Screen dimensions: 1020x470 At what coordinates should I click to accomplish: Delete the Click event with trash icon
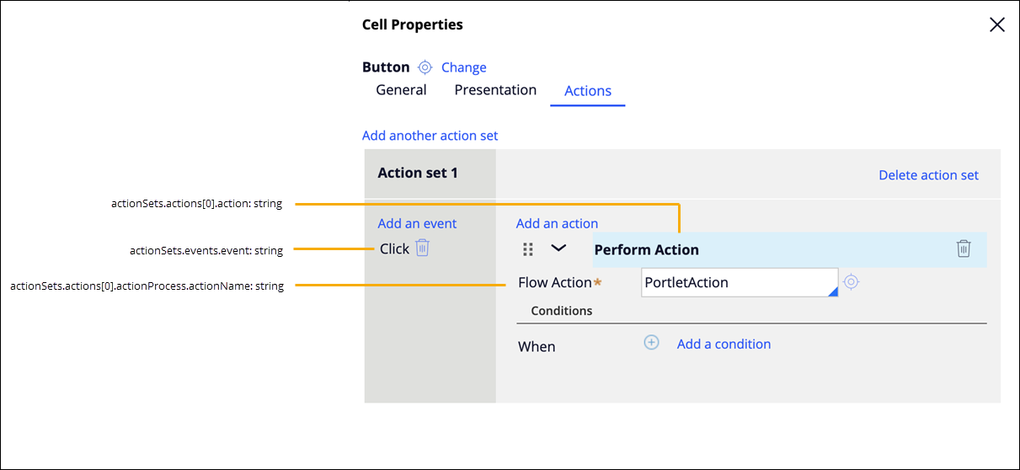tap(423, 248)
